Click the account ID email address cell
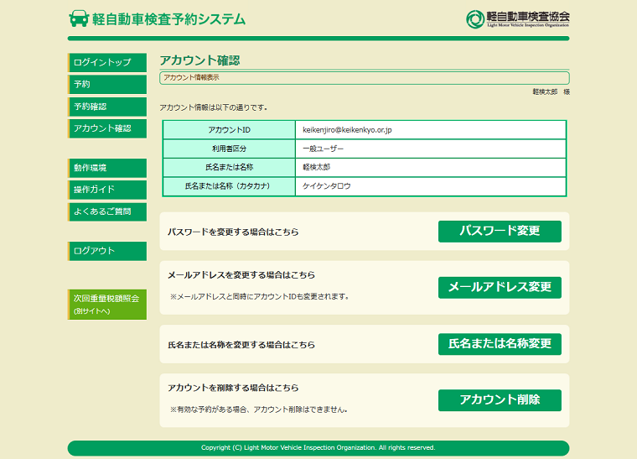The width and height of the screenshot is (637, 459). (431, 130)
